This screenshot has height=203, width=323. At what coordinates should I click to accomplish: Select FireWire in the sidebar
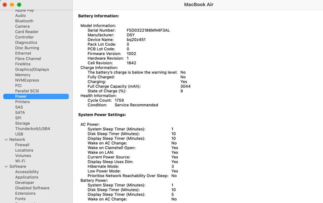point(23,64)
